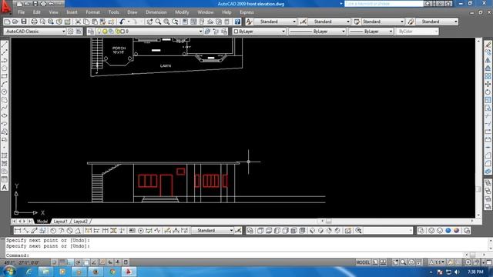Open the Express menu
This screenshot has width=493, height=277.
[246, 12]
